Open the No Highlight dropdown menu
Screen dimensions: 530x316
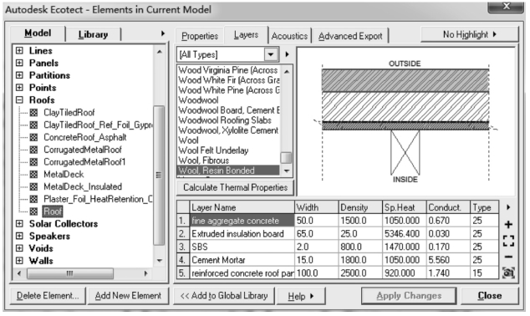pyautogui.click(x=469, y=34)
